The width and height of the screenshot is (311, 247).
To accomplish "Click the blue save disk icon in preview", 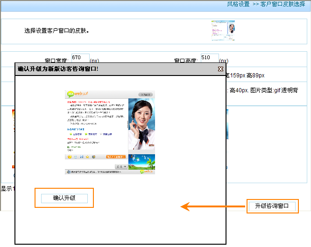I will coord(81,157).
